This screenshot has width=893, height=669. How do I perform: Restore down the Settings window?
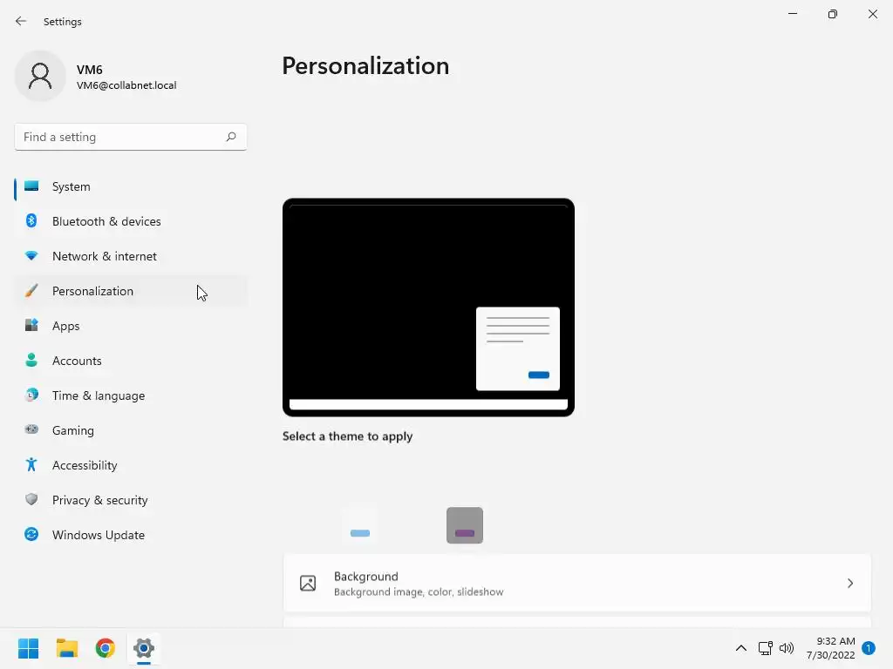click(x=833, y=14)
